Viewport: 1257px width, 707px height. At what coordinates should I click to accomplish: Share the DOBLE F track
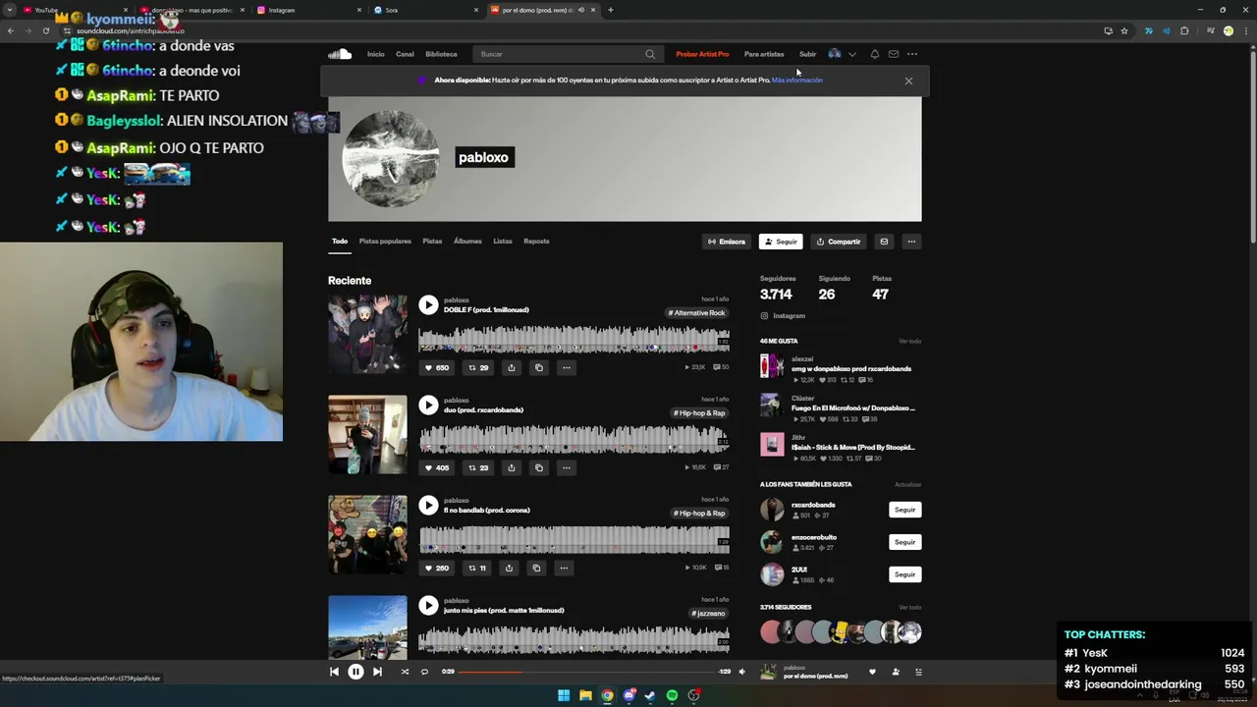511,367
